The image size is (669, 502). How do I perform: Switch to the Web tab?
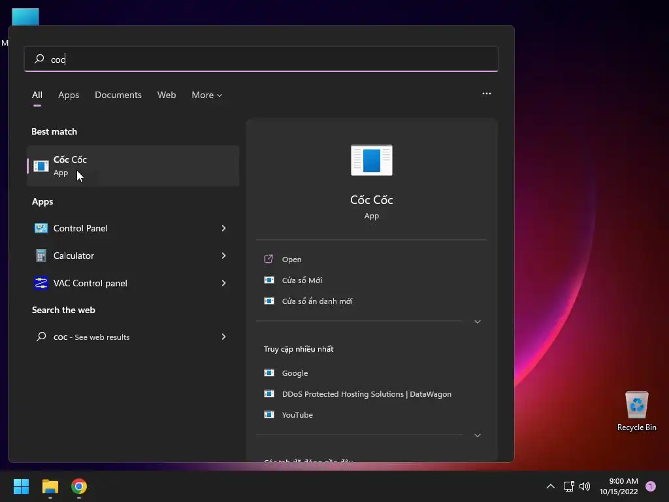(167, 95)
